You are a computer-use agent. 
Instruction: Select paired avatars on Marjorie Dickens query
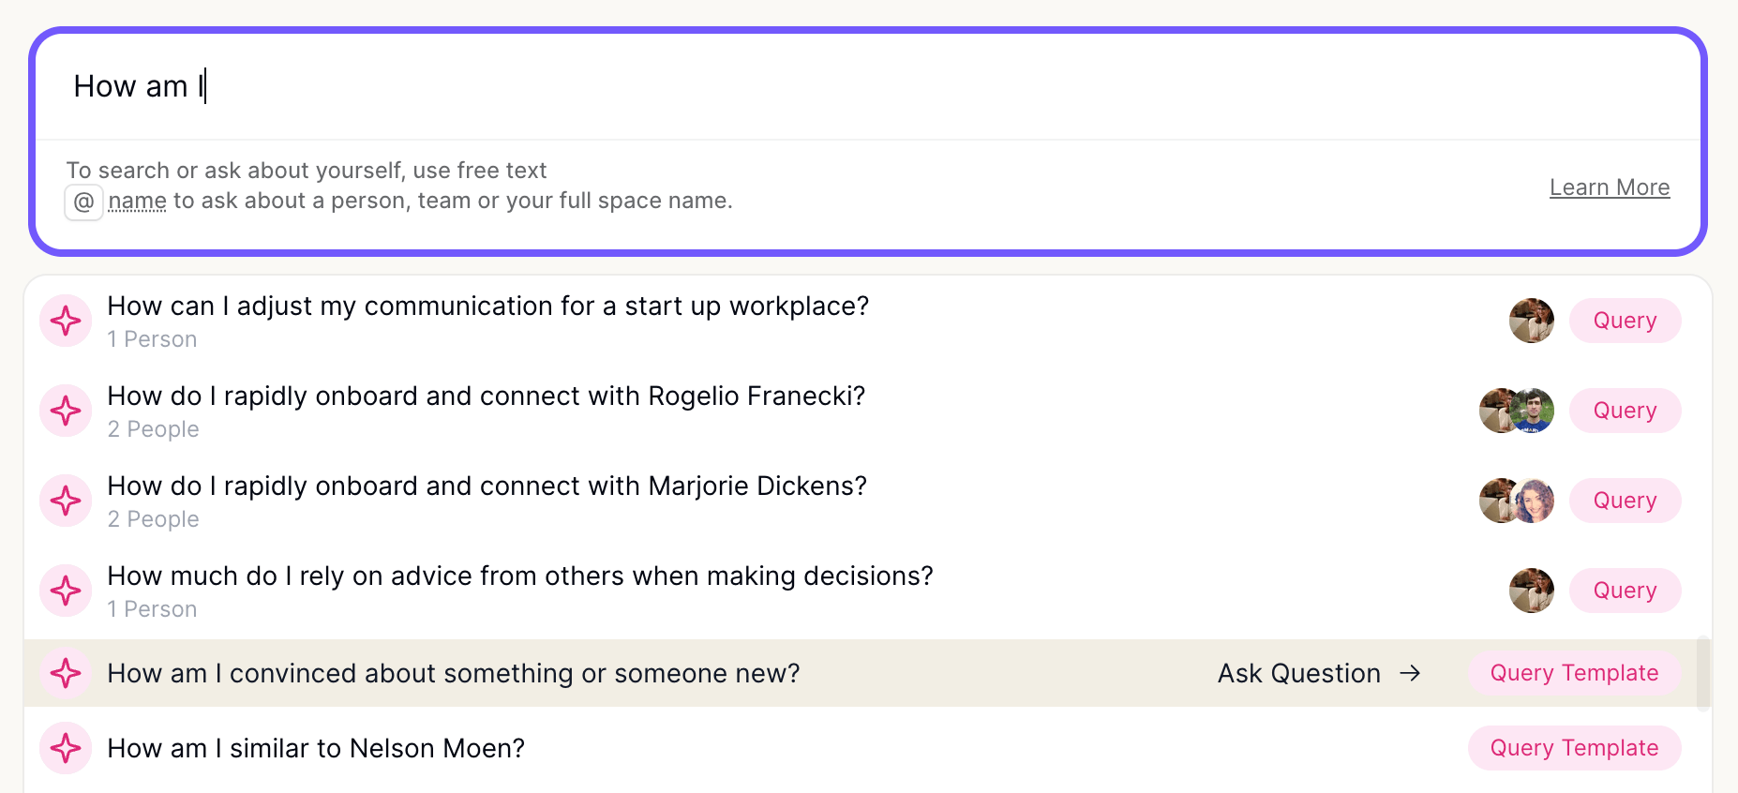[x=1517, y=501]
